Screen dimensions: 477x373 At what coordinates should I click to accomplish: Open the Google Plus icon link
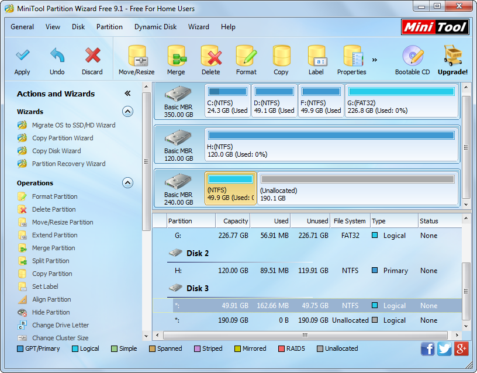pos(461,348)
